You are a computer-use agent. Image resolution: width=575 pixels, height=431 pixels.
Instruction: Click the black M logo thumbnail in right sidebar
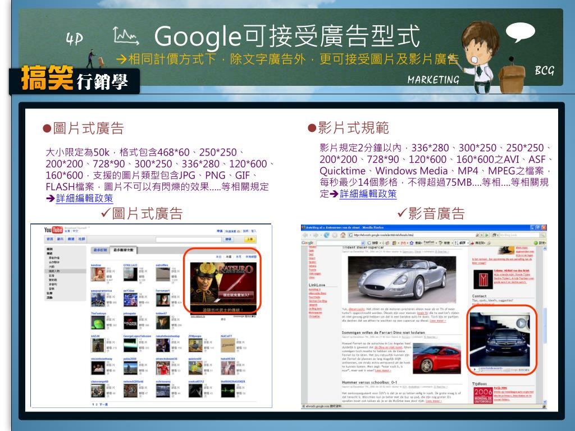[482, 279]
